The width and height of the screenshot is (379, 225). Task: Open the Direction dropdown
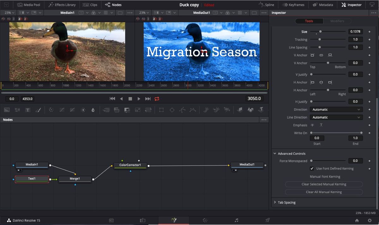336,109
